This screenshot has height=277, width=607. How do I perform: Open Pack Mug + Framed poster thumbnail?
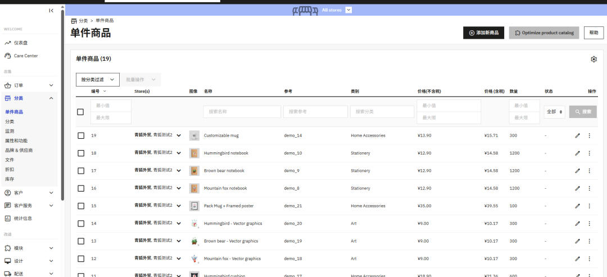pyautogui.click(x=194, y=206)
